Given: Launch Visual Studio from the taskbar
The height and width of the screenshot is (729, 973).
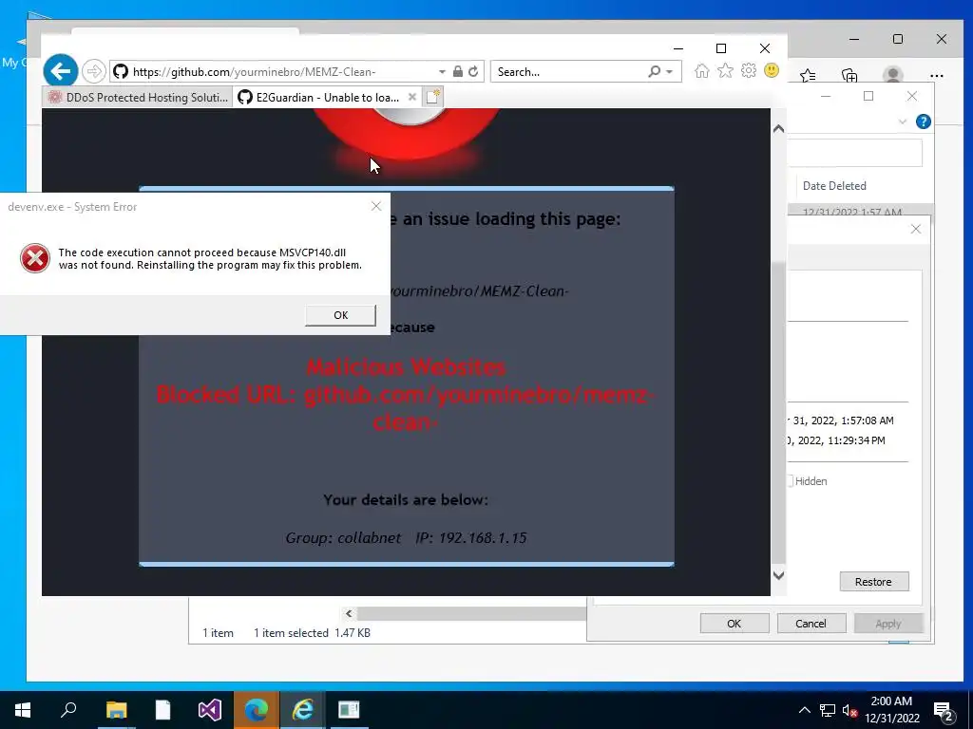Looking at the screenshot, I should point(210,710).
